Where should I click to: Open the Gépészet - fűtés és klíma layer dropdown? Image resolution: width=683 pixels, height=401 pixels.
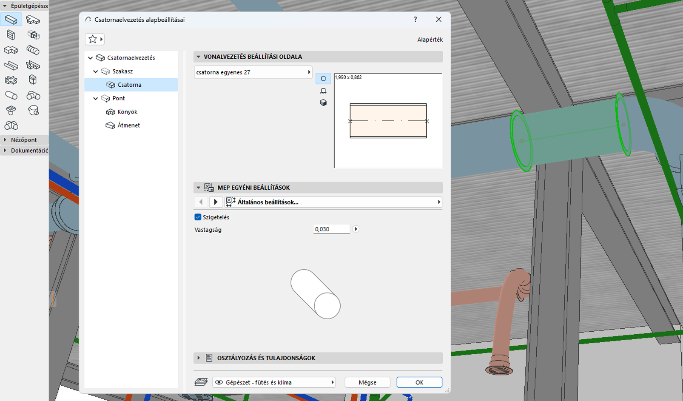(274, 382)
